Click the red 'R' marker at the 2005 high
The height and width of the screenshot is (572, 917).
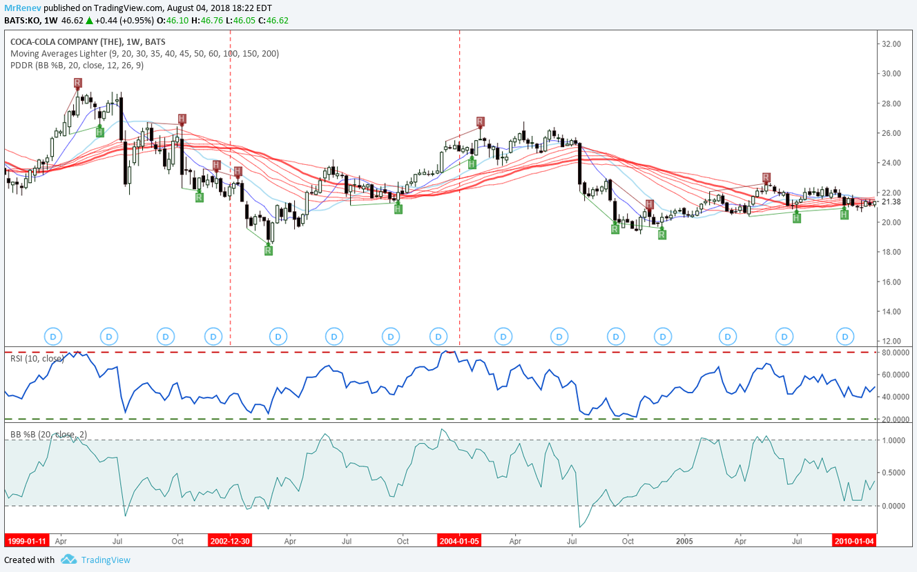tap(766, 177)
